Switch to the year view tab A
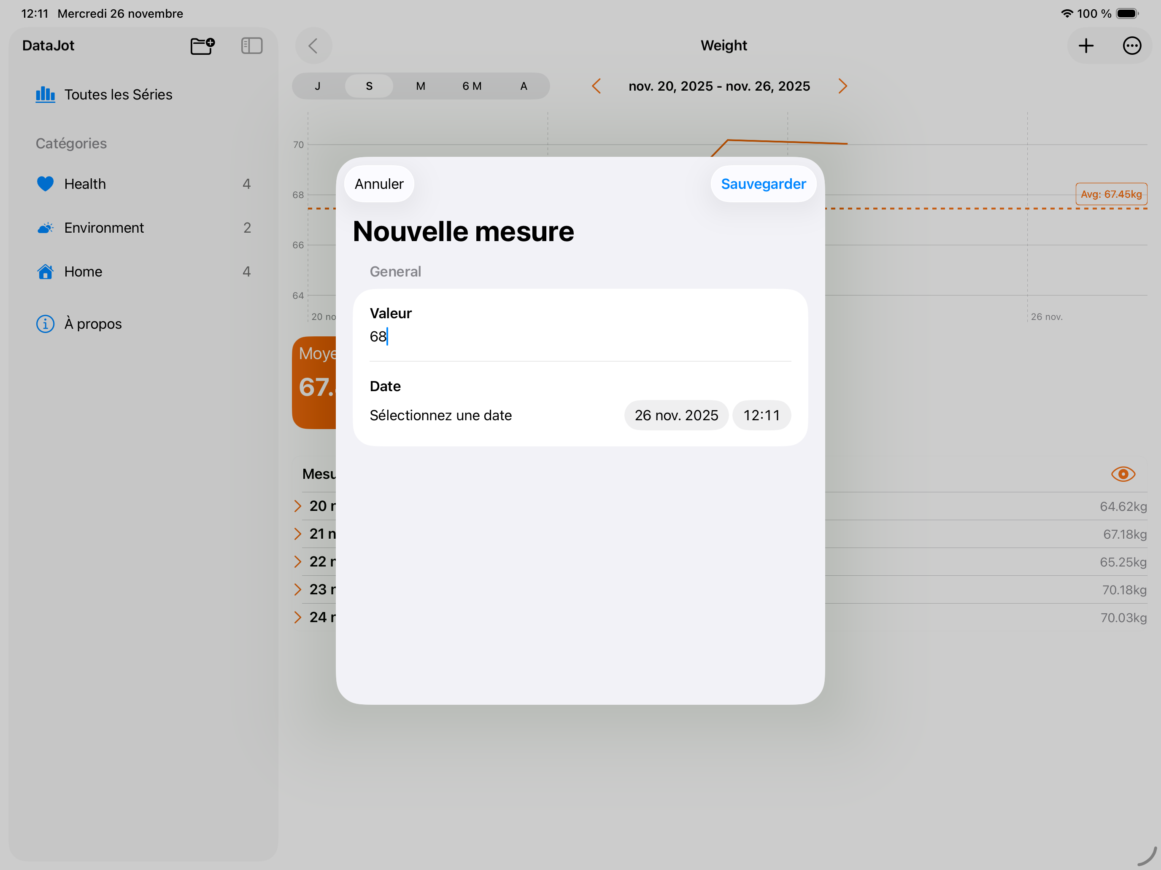This screenshot has height=870, width=1161. click(523, 86)
